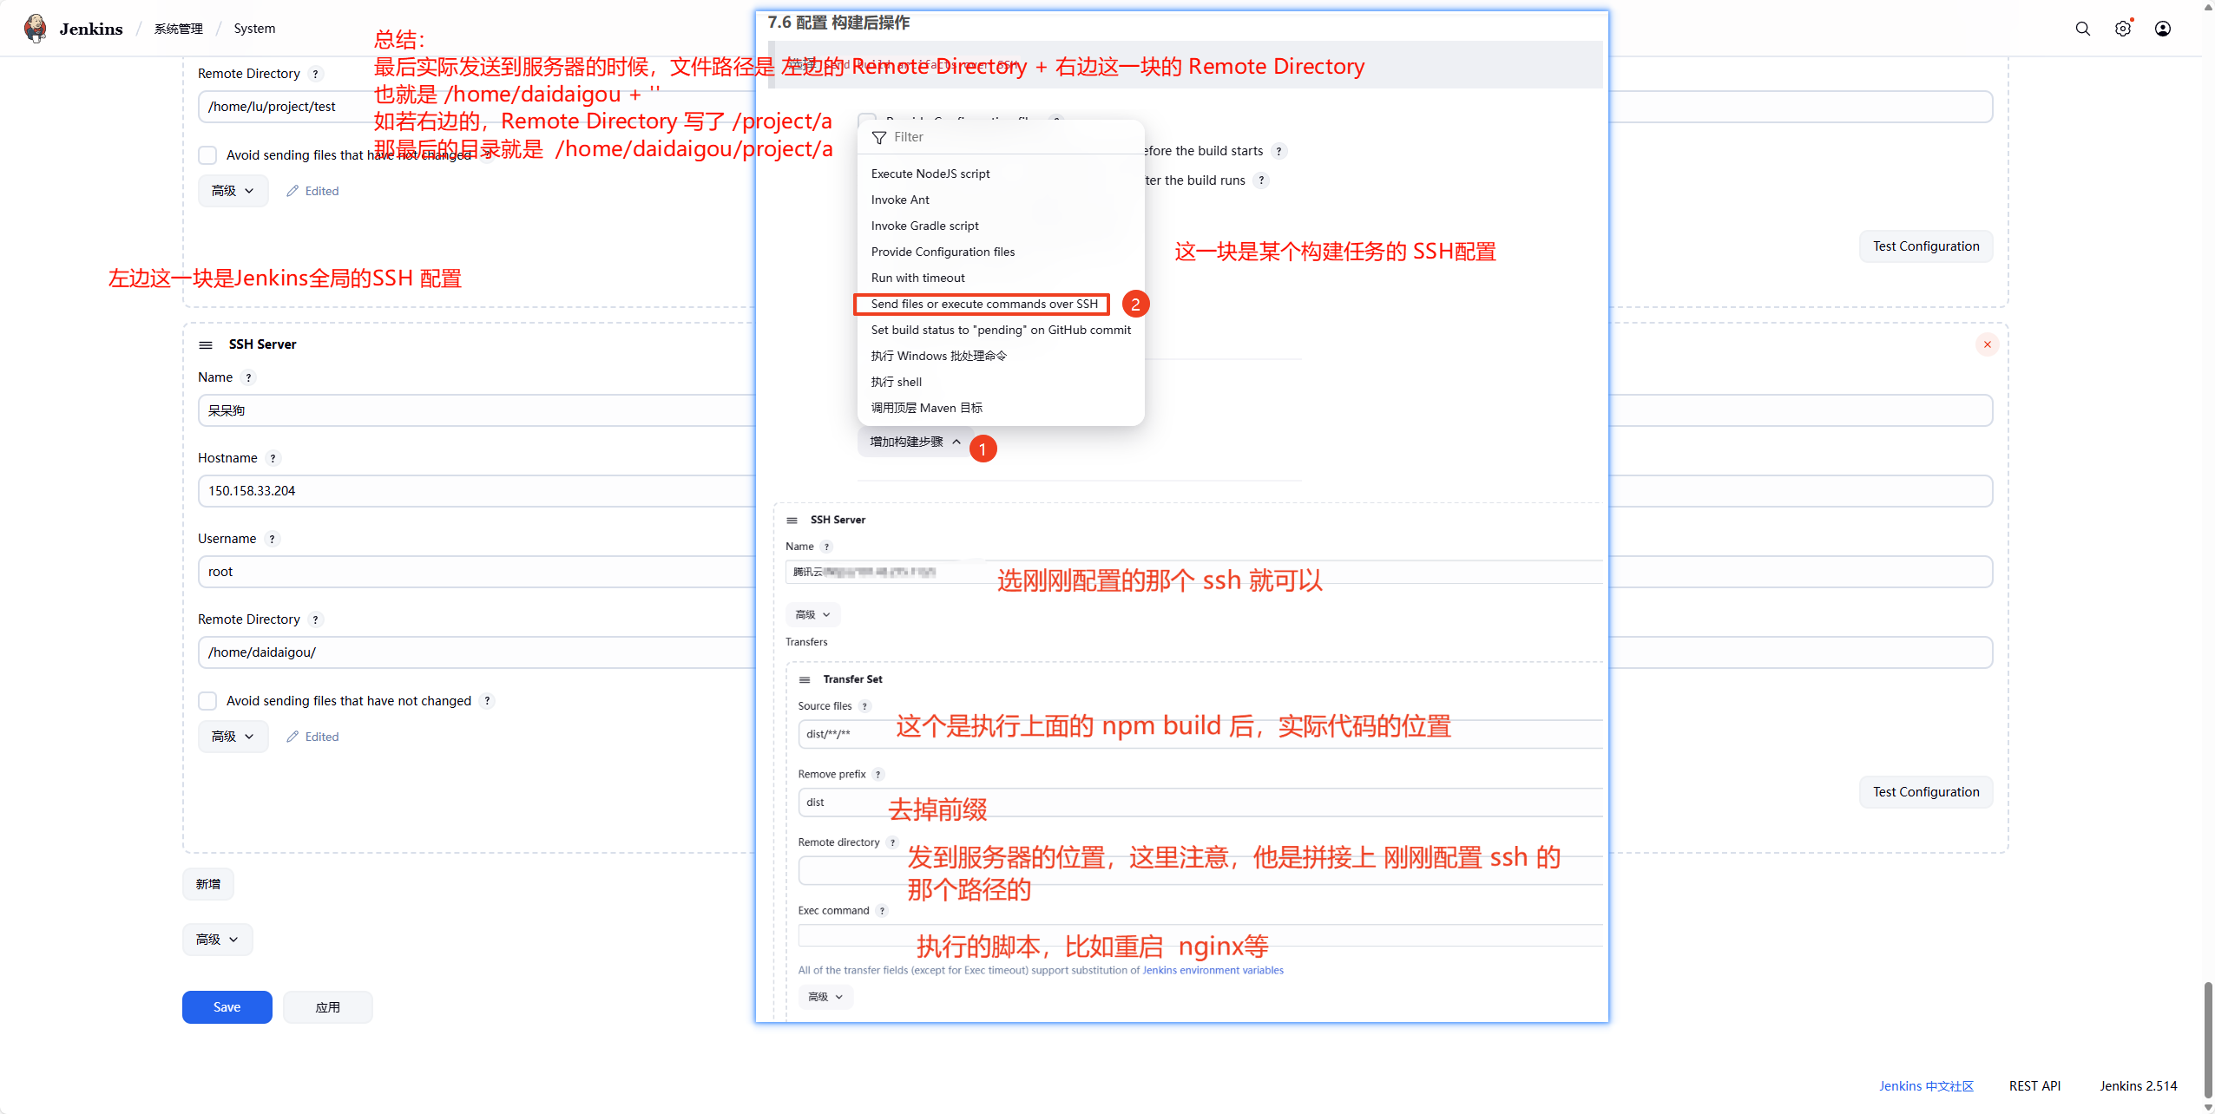Screen dimensions: 2215x1114
Task: Open the user account icon
Action: [x=2162, y=29]
